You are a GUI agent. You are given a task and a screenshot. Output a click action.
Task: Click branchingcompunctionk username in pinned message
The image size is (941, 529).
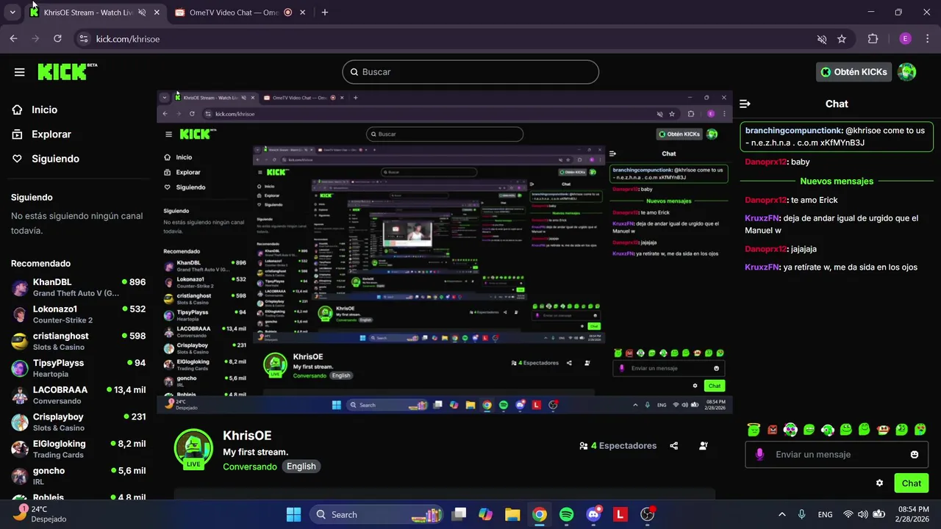tap(794, 130)
